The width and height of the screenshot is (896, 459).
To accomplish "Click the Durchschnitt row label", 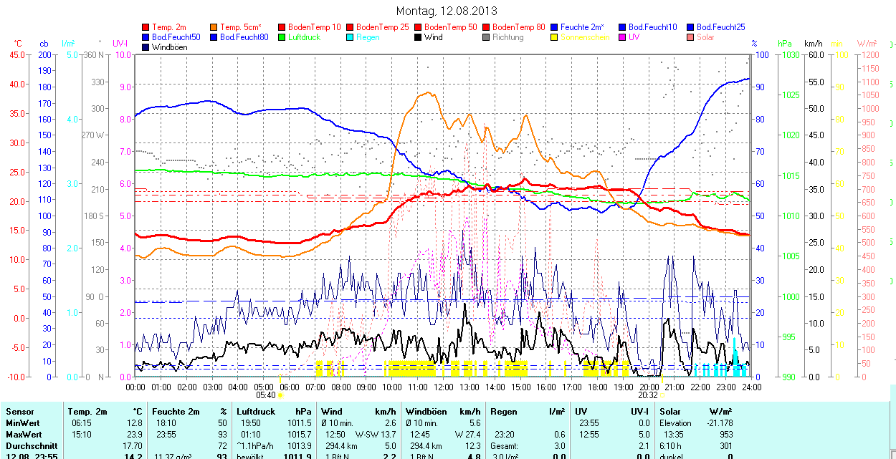I will (31, 445).
